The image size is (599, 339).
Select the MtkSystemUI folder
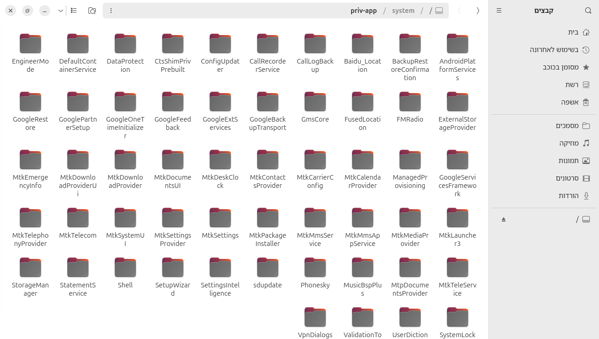pos(125,228)
